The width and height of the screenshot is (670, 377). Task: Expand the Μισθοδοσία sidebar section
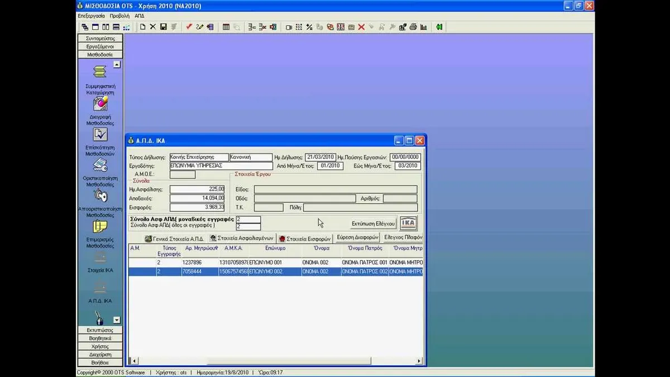[x=100, y=55]
